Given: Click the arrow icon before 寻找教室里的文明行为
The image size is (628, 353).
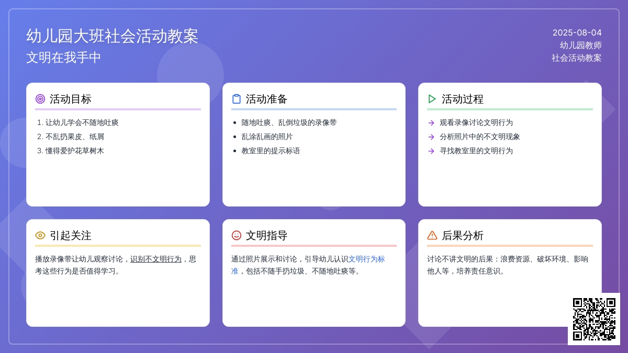Looking at the screenshot, I should [431, 151].
